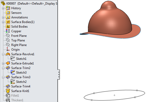Expand the Surface-Extrude1 node
156x102 pixels.
[3, 63]
